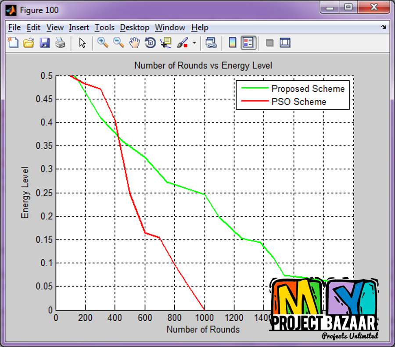Enable the Rotate 3D tool
This screenshot has height=347, width=395.
[150, 43]
